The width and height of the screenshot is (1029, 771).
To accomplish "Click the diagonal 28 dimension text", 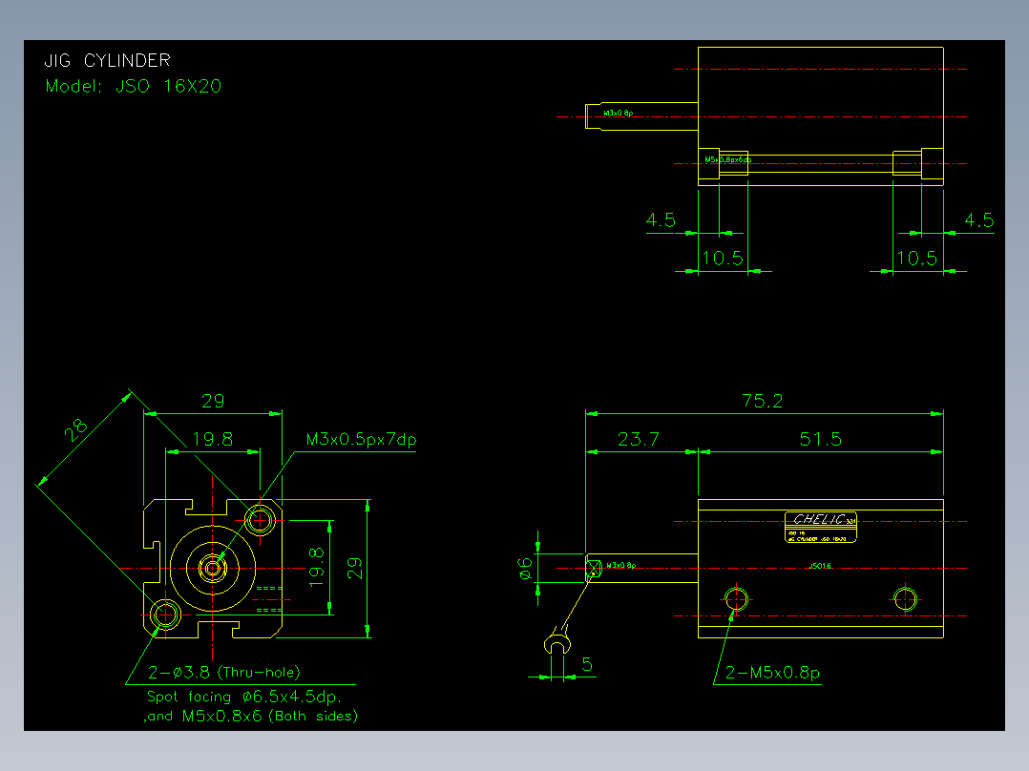I will pos(76,430).
